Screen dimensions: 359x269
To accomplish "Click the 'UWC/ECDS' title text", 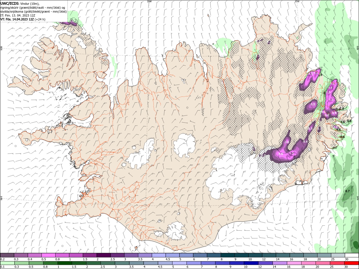I will click(x=10, y=3).
